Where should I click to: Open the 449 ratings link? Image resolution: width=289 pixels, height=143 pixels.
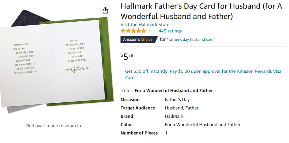170,31
